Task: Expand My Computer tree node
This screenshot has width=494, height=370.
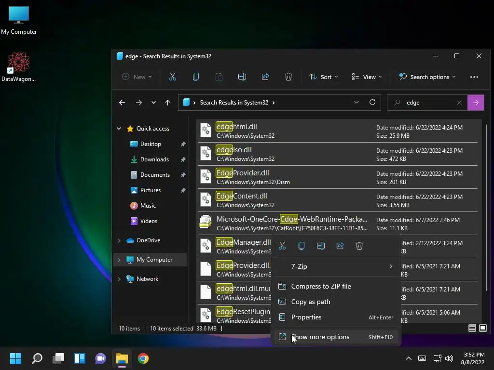Action: [x=119, y=260]
